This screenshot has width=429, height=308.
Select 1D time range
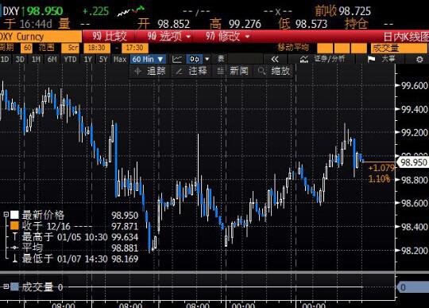click(5, 59)
